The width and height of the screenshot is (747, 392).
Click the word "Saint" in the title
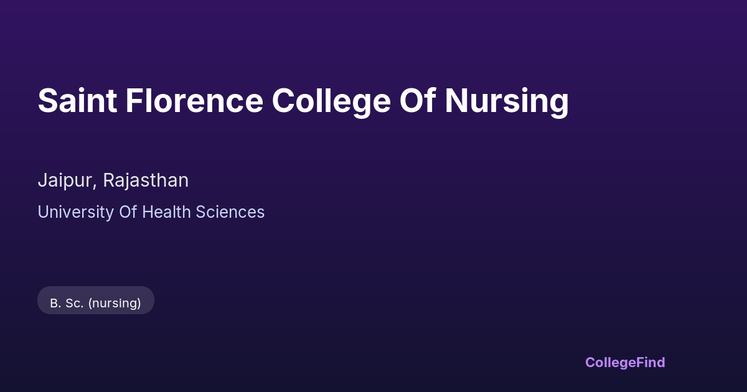[77, 101]
